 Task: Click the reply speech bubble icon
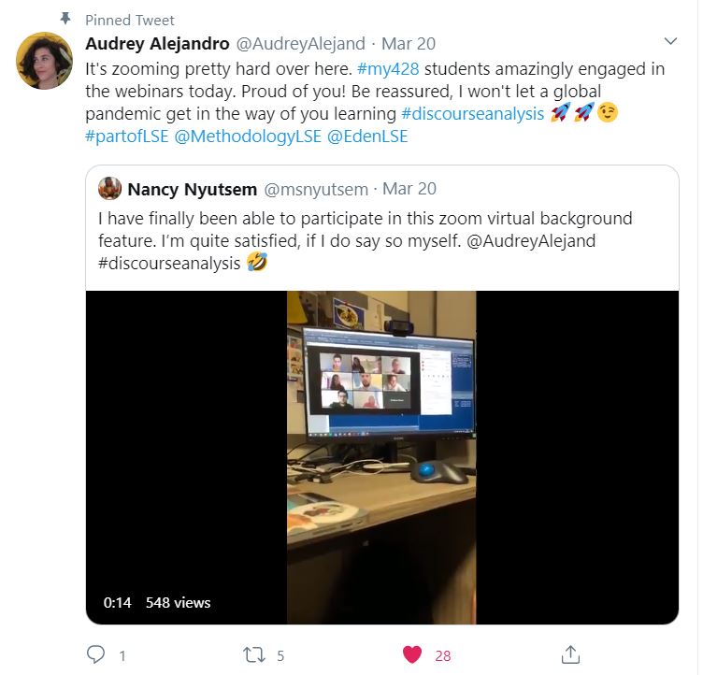(95, 654)
